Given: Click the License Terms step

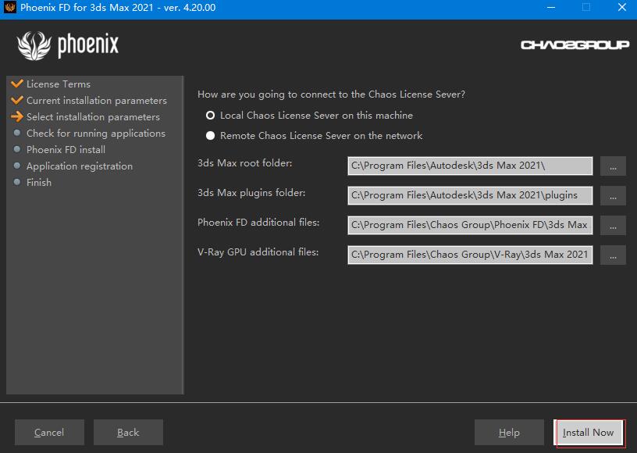Looking at the screenshot, I should (x=59, y=84).
